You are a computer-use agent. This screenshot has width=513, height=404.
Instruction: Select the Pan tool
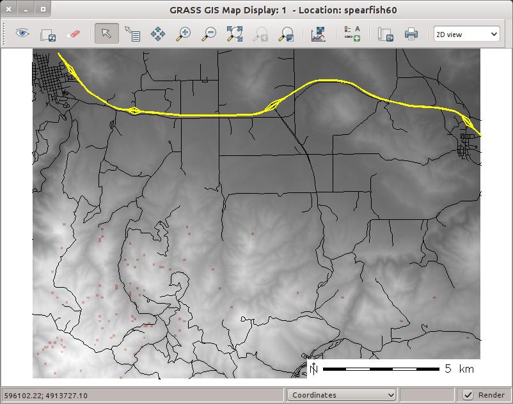point(158,34)
